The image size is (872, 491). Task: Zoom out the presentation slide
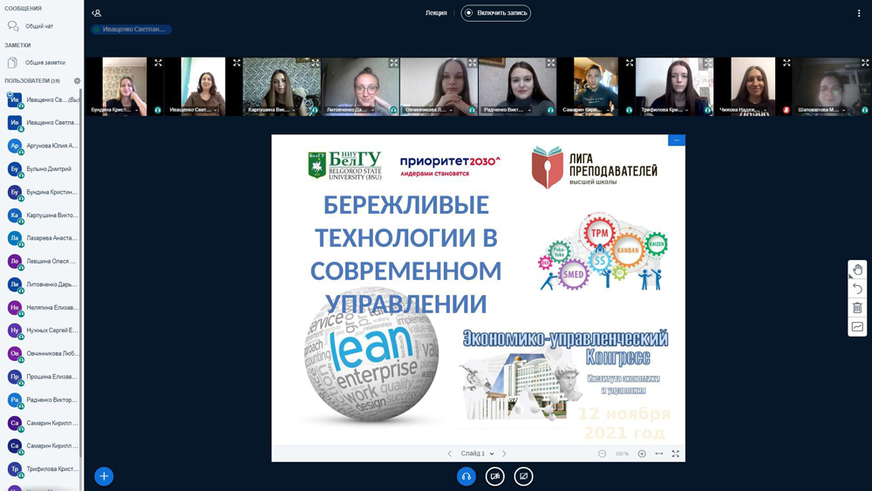[602, 453]
